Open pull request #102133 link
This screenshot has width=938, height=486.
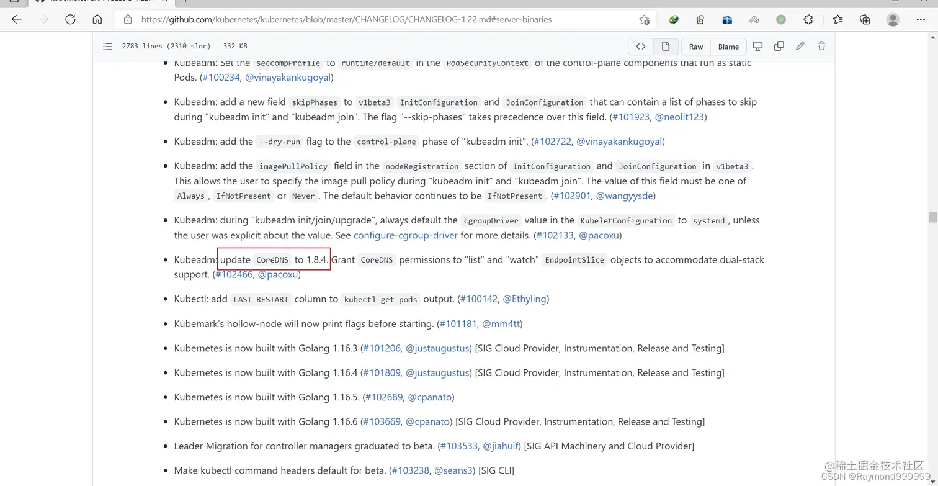tap(555, 235)
